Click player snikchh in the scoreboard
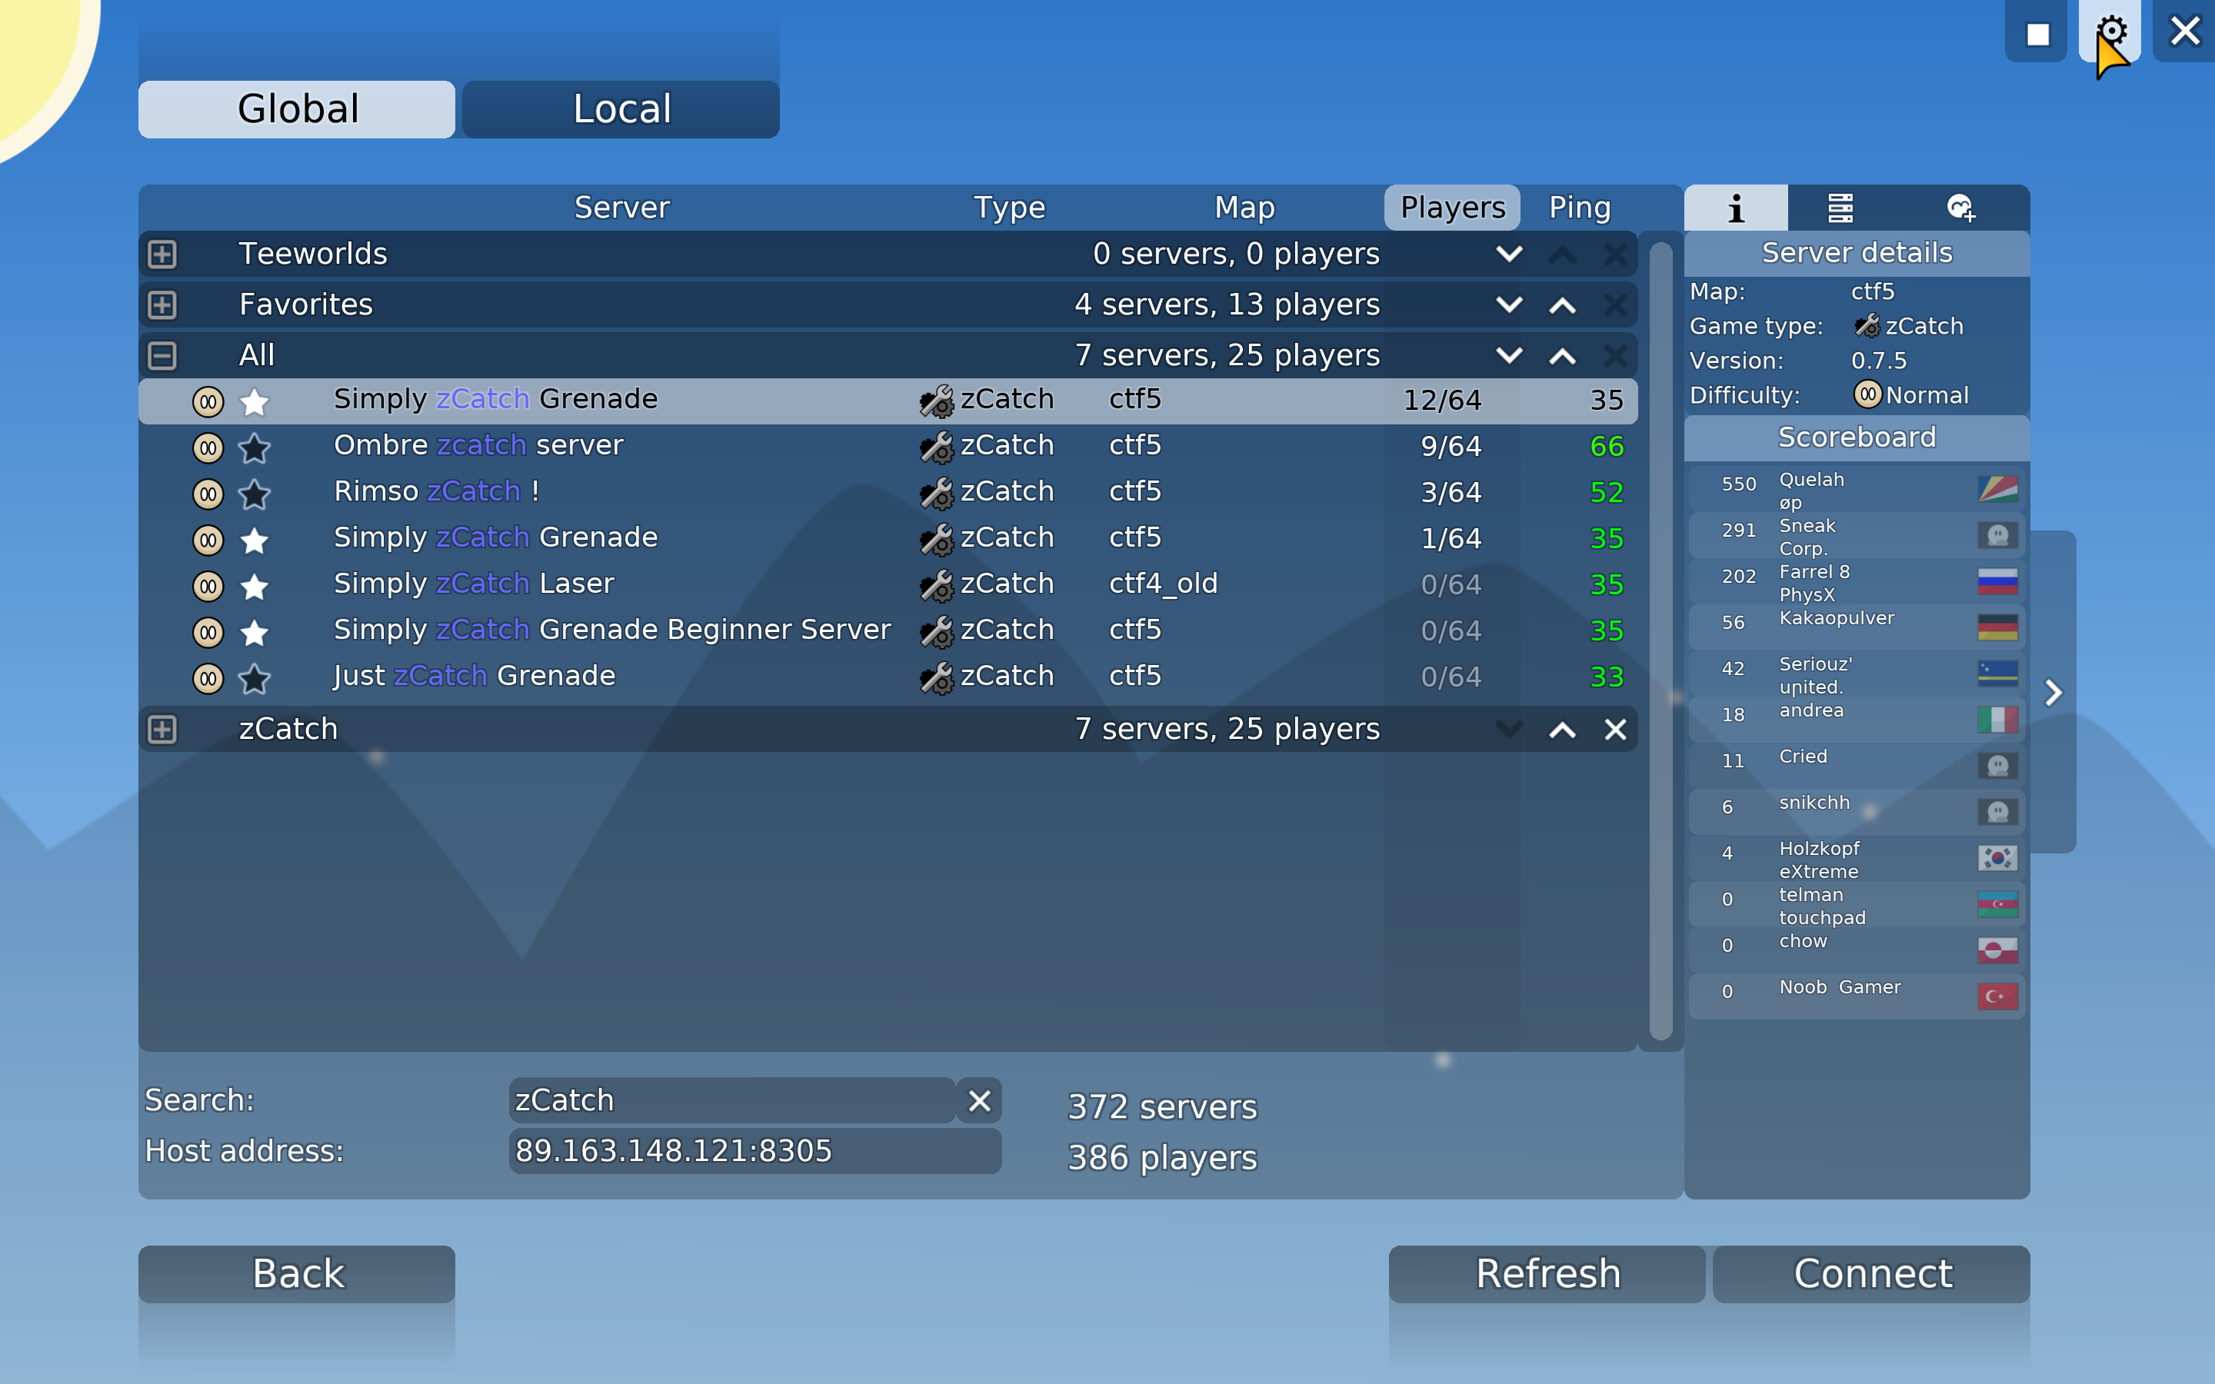The height and width of the screenshot is (1384, 2215). [x=1856, y=812]
